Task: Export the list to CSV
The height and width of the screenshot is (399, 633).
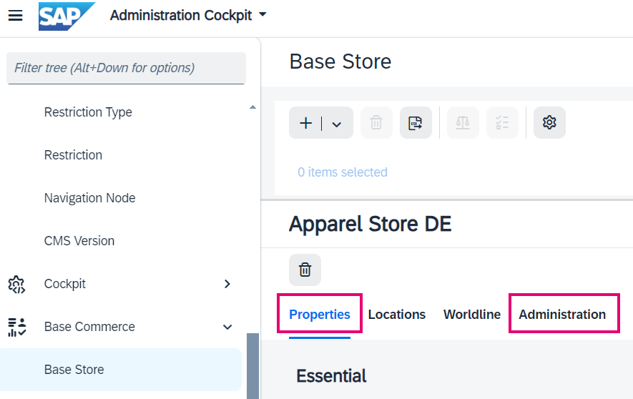Action: click(x=416, y=123)
